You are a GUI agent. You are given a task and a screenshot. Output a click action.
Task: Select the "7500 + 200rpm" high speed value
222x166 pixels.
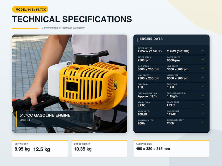[148, 78]
